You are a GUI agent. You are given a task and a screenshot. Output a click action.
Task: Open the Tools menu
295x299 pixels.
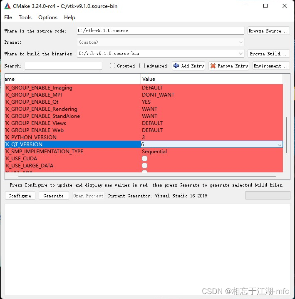click(25, 17)
